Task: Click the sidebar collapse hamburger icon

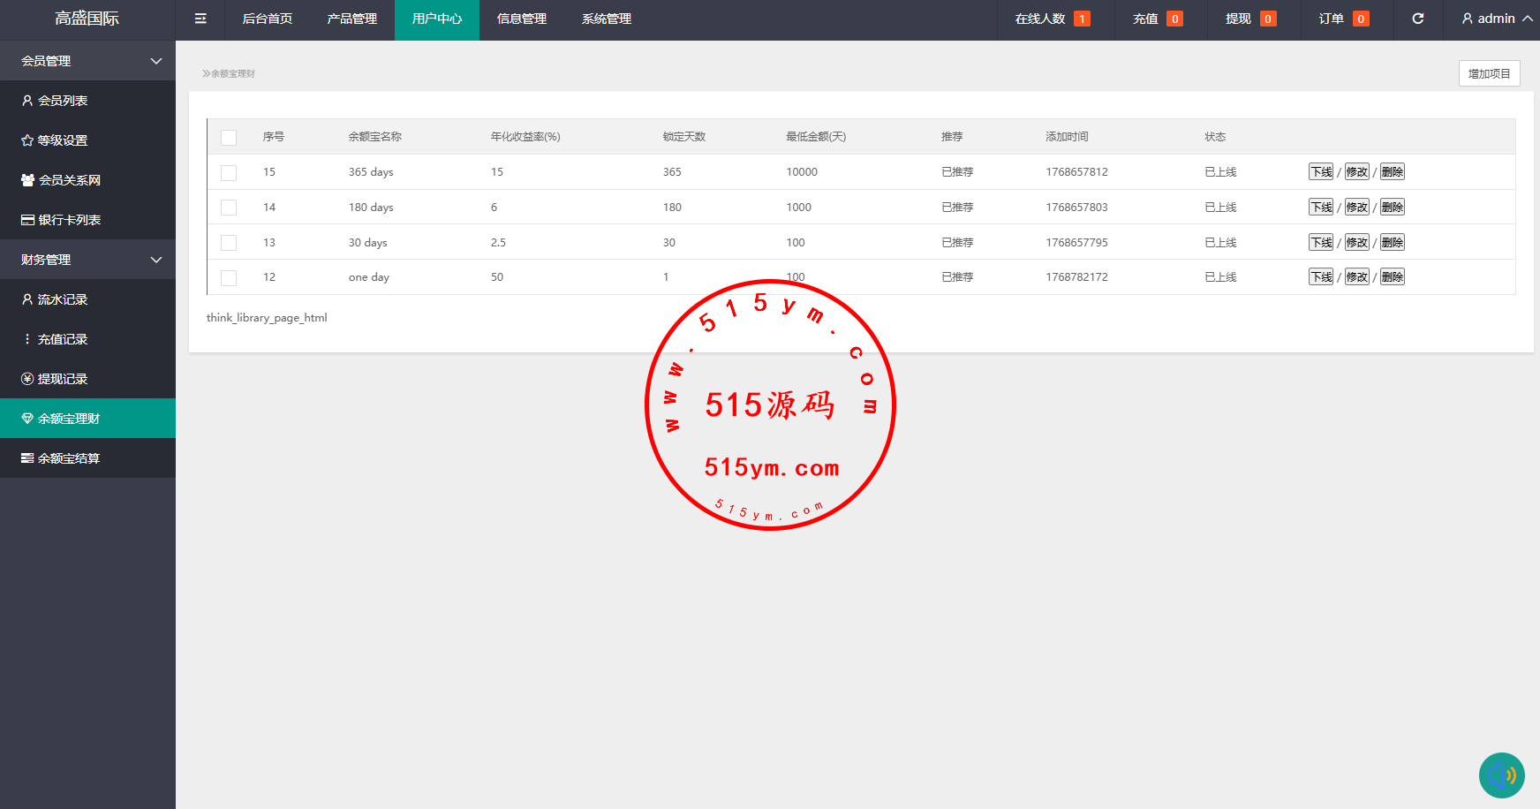Action: pyautogui.click(x=200, y=19)
